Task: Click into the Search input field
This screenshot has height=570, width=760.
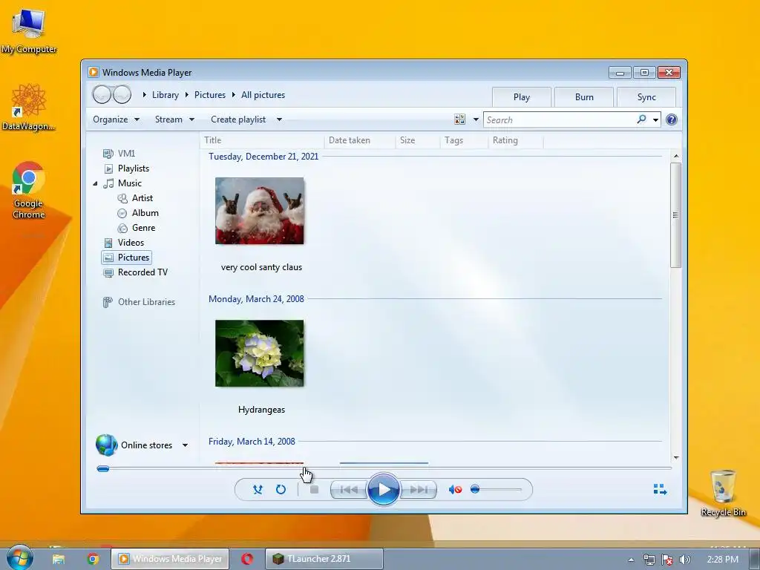Action: pos(560,119)
